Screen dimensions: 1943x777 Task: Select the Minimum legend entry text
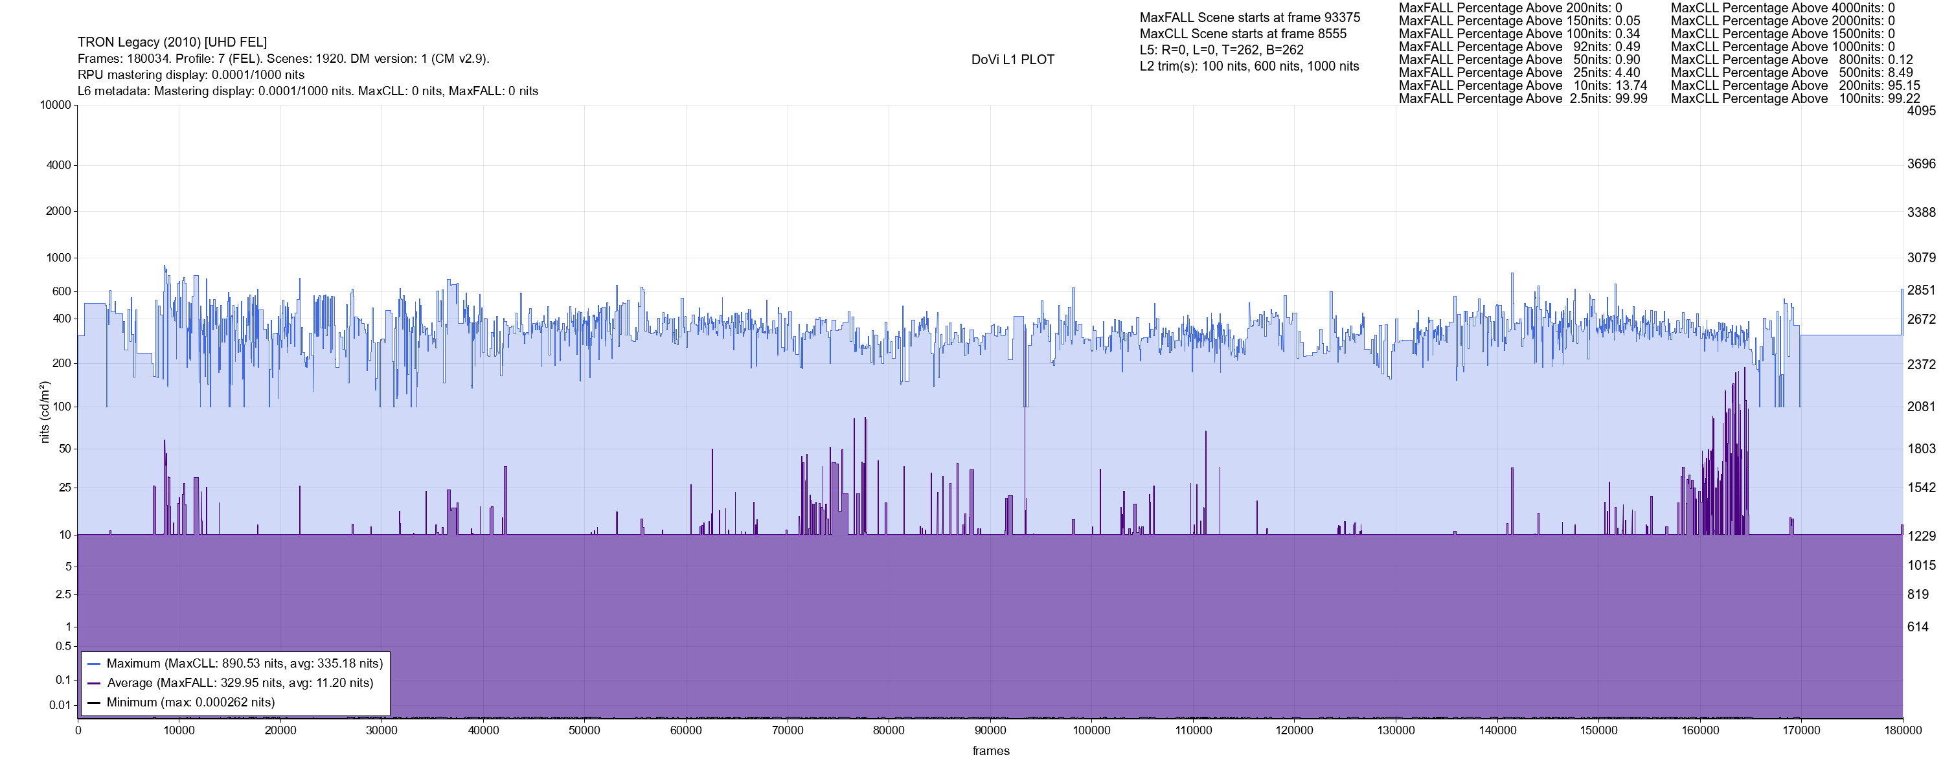[x=190, y=703]
